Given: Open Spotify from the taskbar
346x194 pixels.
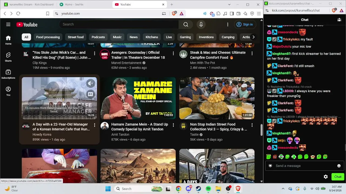Looking at the screenshot, I should pyautogui.click(x=208, y=189).
